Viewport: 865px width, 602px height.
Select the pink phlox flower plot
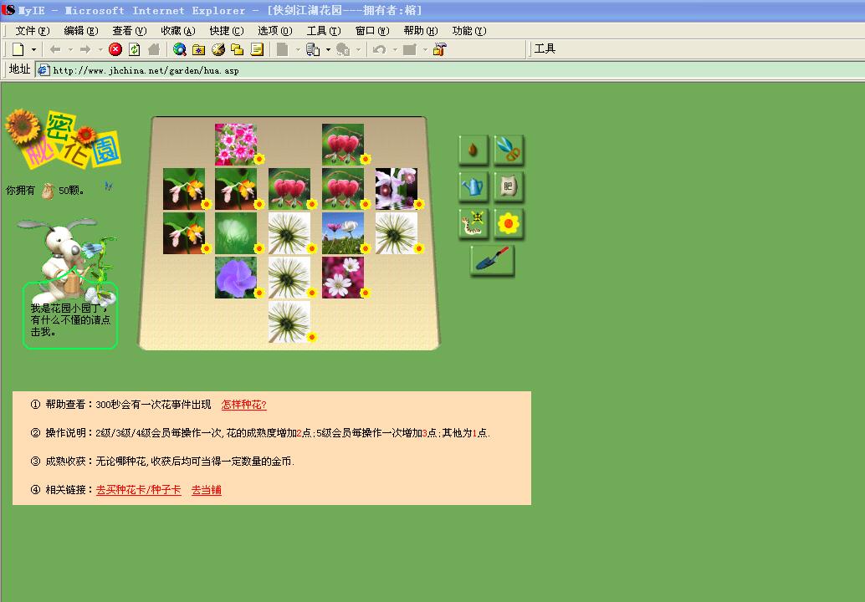coord(236,145)
